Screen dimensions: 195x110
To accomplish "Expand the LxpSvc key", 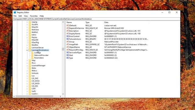I will [27, 94].
